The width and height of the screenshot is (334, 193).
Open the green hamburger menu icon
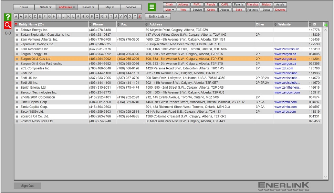[x=152, y=7]
